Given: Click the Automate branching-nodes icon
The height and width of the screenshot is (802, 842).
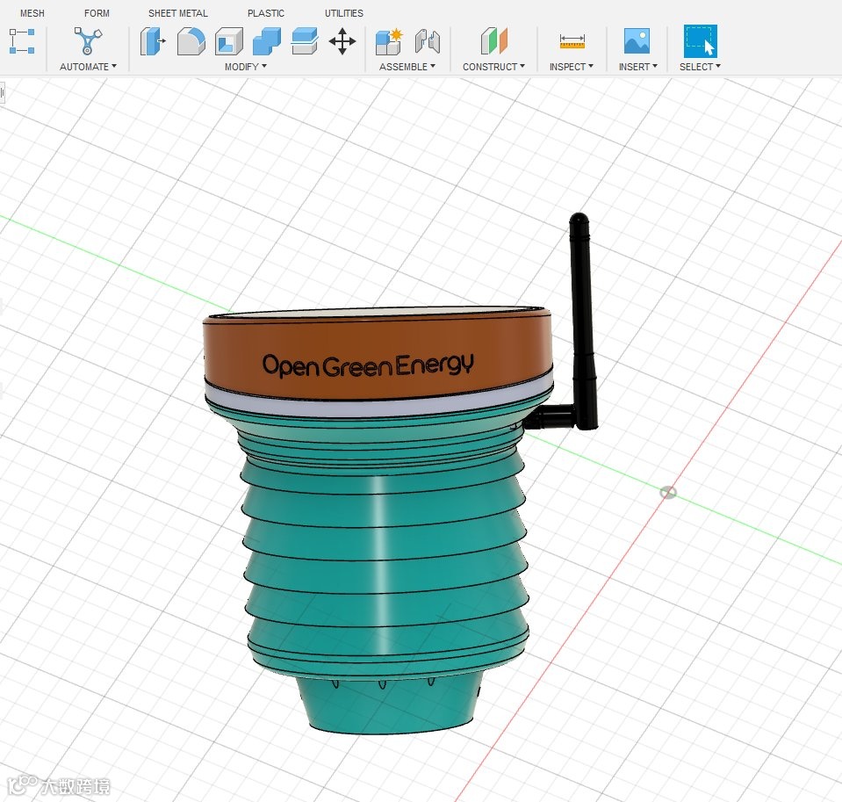Looking at the screenshot, I should click(88, 40).
